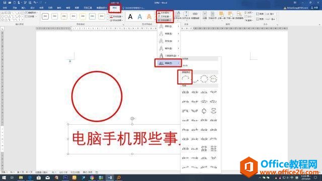Viewport: 322px width, 181px height.
Task: Choose the arch-down Follow Path transform effect
Action: [195, 80]
